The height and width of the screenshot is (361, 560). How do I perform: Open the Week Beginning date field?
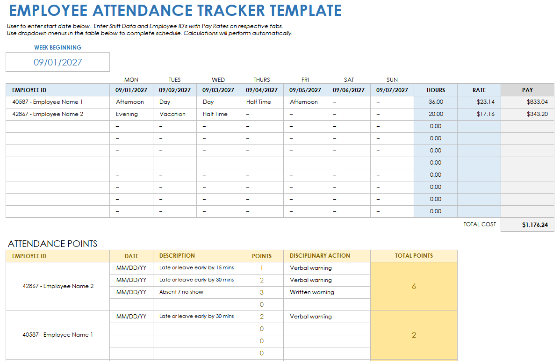(57, 62)
